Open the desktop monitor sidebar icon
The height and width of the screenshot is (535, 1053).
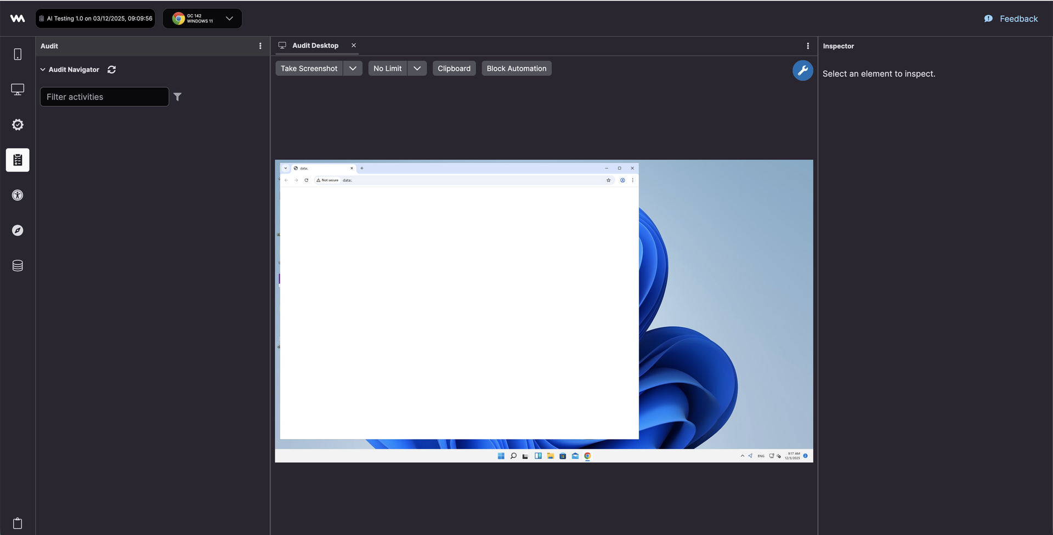[x=18, y=89]
